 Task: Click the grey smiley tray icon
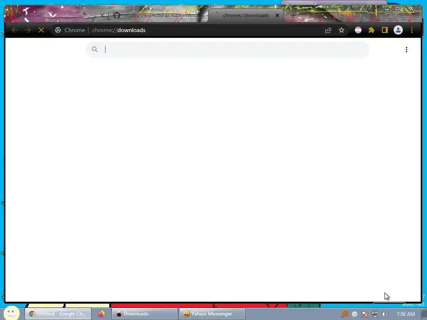click(354, 314)
